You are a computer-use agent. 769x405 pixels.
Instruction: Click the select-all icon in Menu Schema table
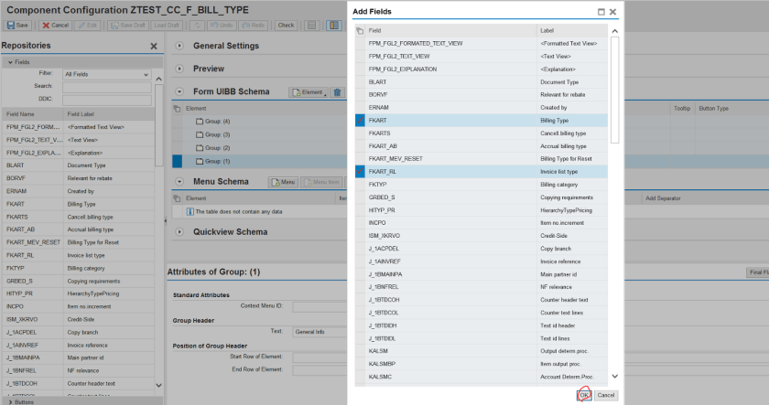point(177,198)
